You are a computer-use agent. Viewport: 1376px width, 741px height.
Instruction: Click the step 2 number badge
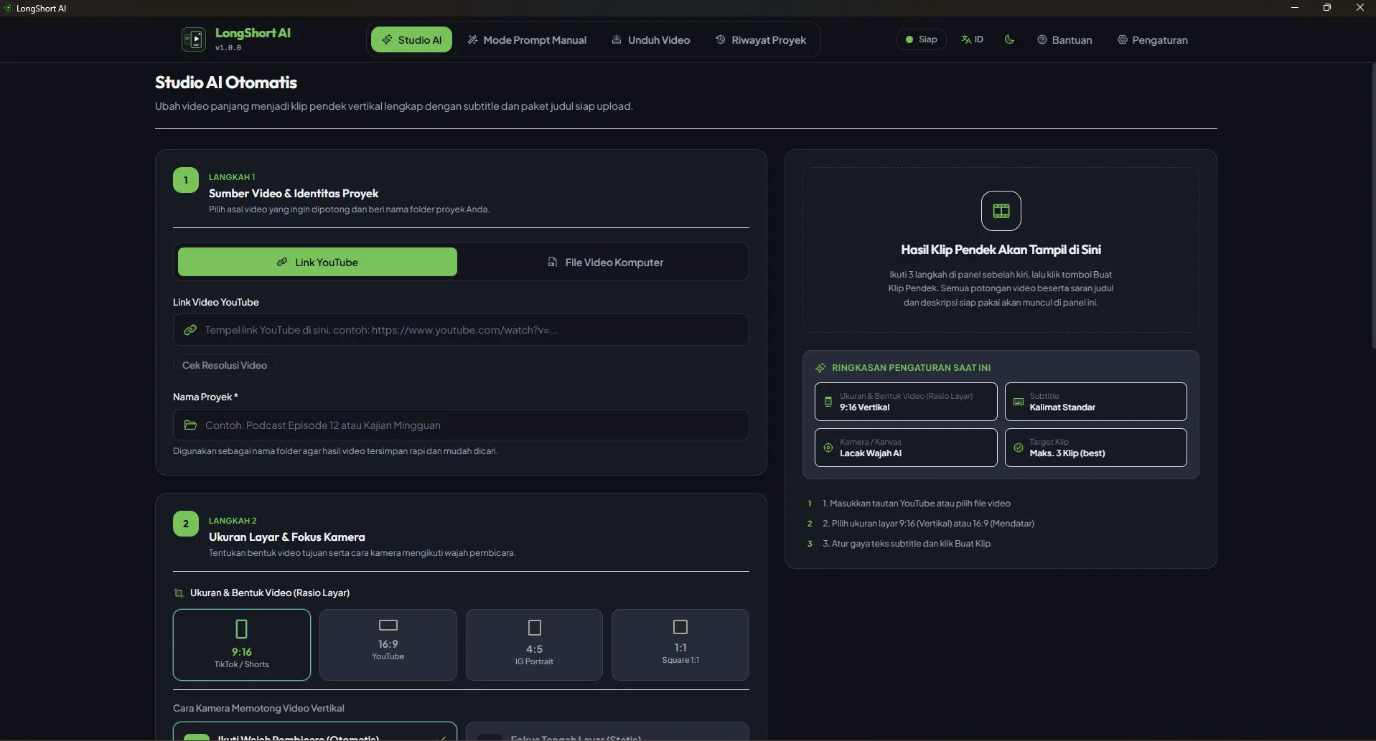[186, 524]
